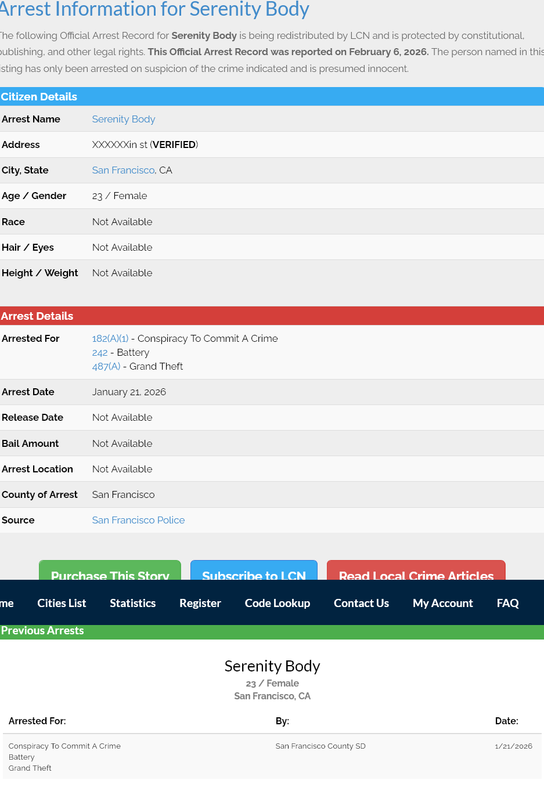Open penal code 242 Battery link
The width and height of the screenshot is (544, 791).
point(100,352)
